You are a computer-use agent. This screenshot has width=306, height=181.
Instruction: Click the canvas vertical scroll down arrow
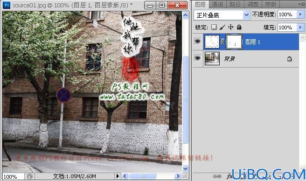185,168
